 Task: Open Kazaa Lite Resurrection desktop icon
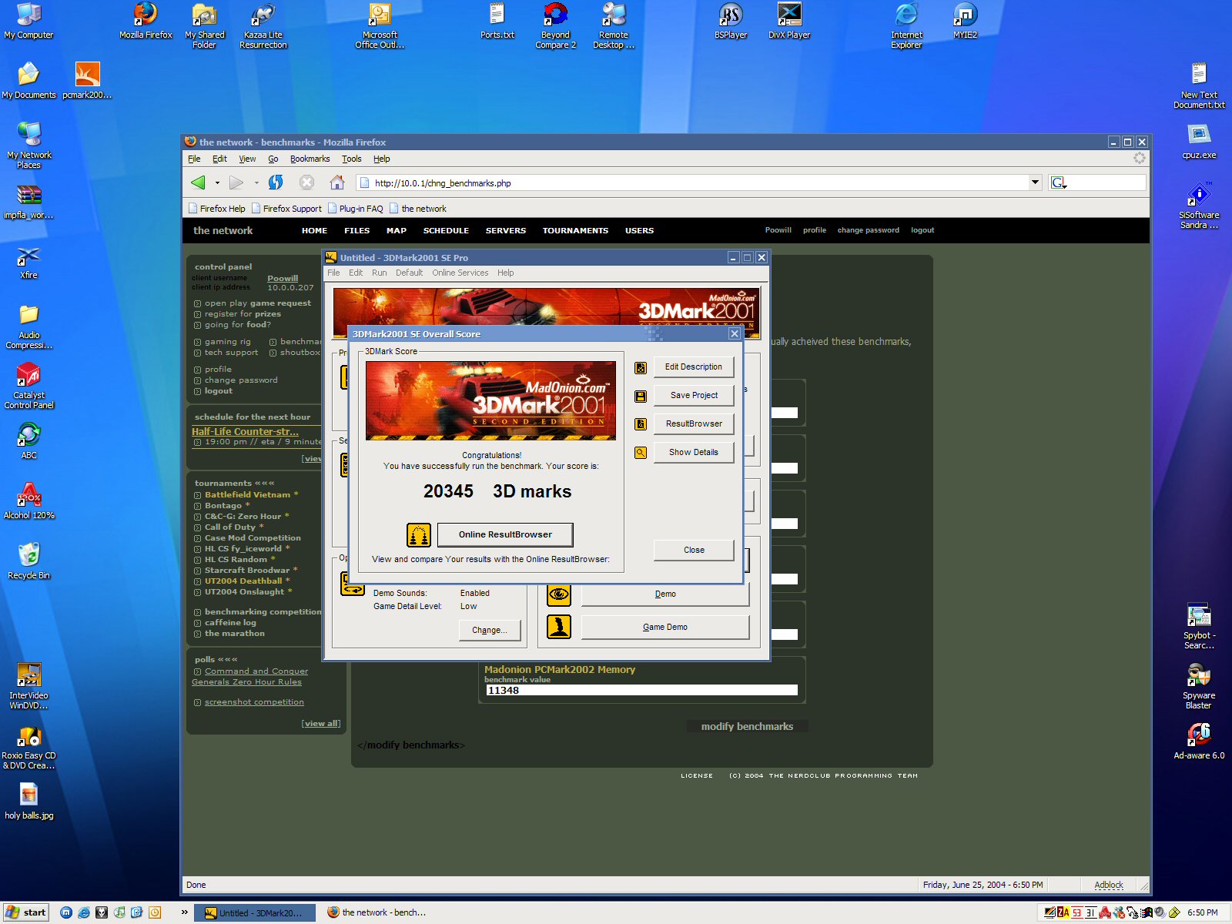pos(263,26)
